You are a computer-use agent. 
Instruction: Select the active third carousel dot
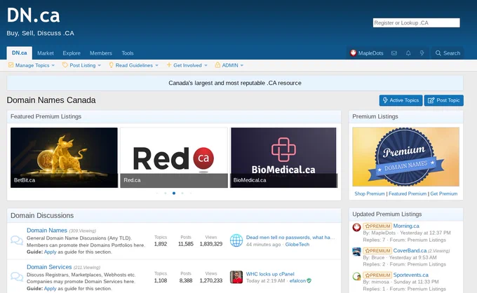[x=174, y=193]
